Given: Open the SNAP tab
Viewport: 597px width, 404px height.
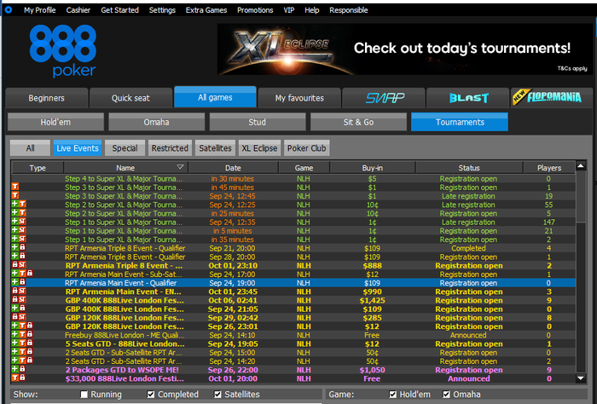Looking at the screenshot, I should point(384,98).
